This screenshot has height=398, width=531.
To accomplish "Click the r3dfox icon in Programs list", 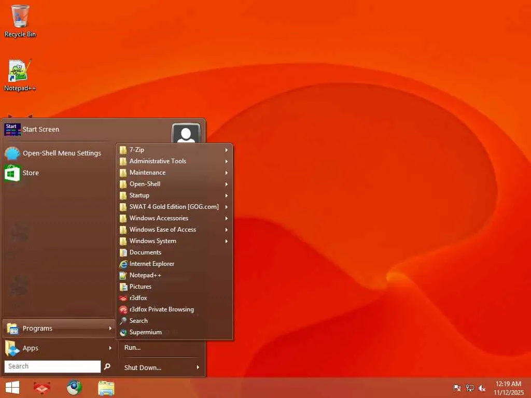I will coord(123,298).
